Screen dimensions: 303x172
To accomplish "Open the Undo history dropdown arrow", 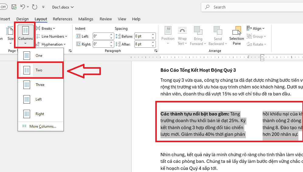I will point(28,7).
